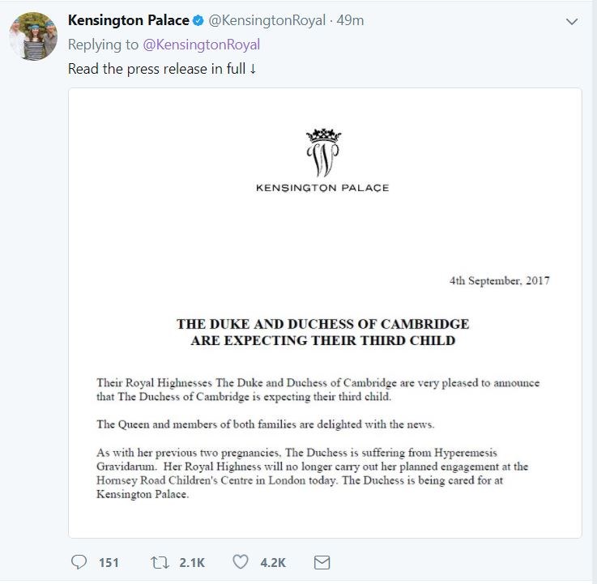The height and width of the screenshot is (584, 597).
Task: Click the reply speech bubble icon
Action: [x=79, y=562]
